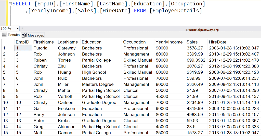
Task: Collapse the SELECT query outline block
Action: [x=10, y=4]
